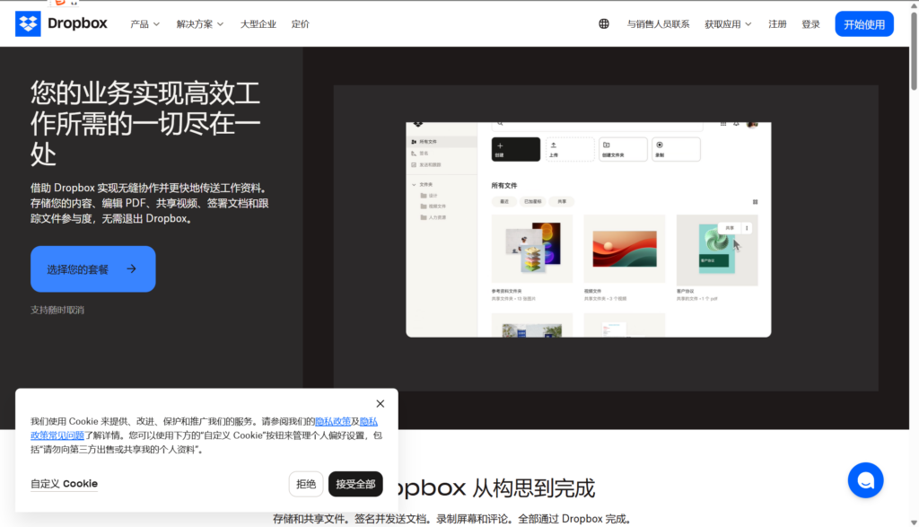Open the 获取应用 dropdown
This screenshot has width=919, height=527.
[x=727, y=23]
